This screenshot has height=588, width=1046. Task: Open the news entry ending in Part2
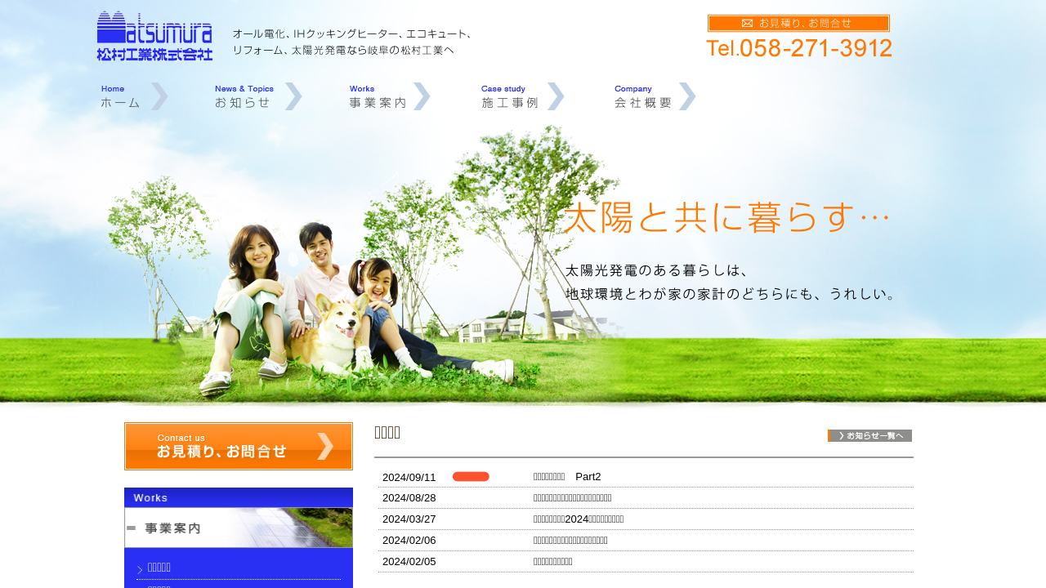(567, 477)
